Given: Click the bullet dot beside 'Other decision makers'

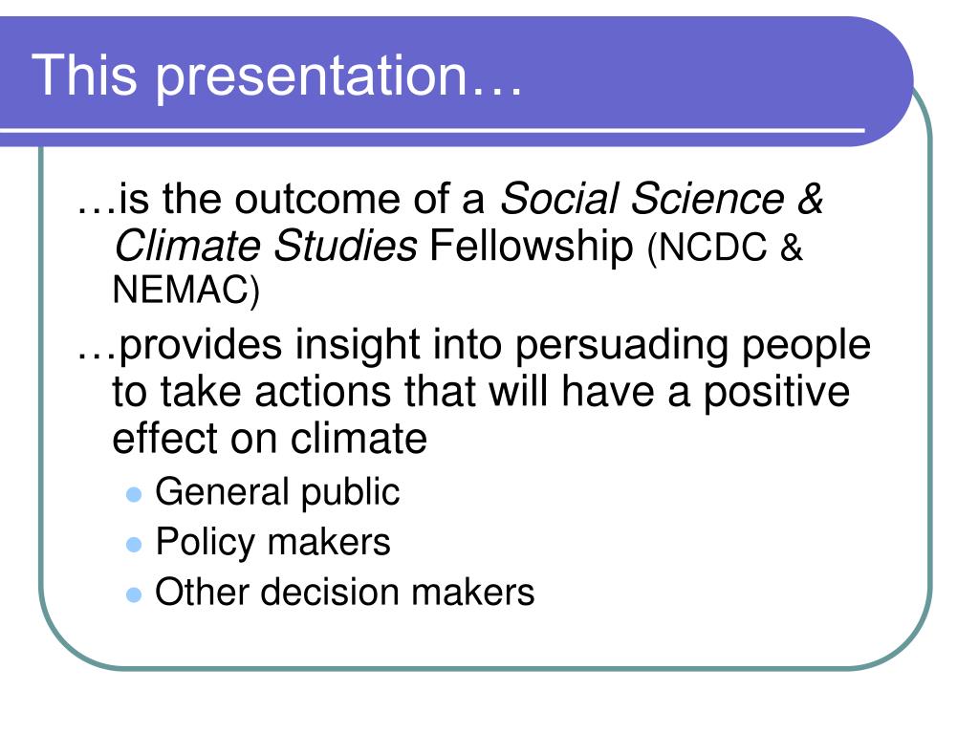Looking at the screenshot, I should pos(134,594).
